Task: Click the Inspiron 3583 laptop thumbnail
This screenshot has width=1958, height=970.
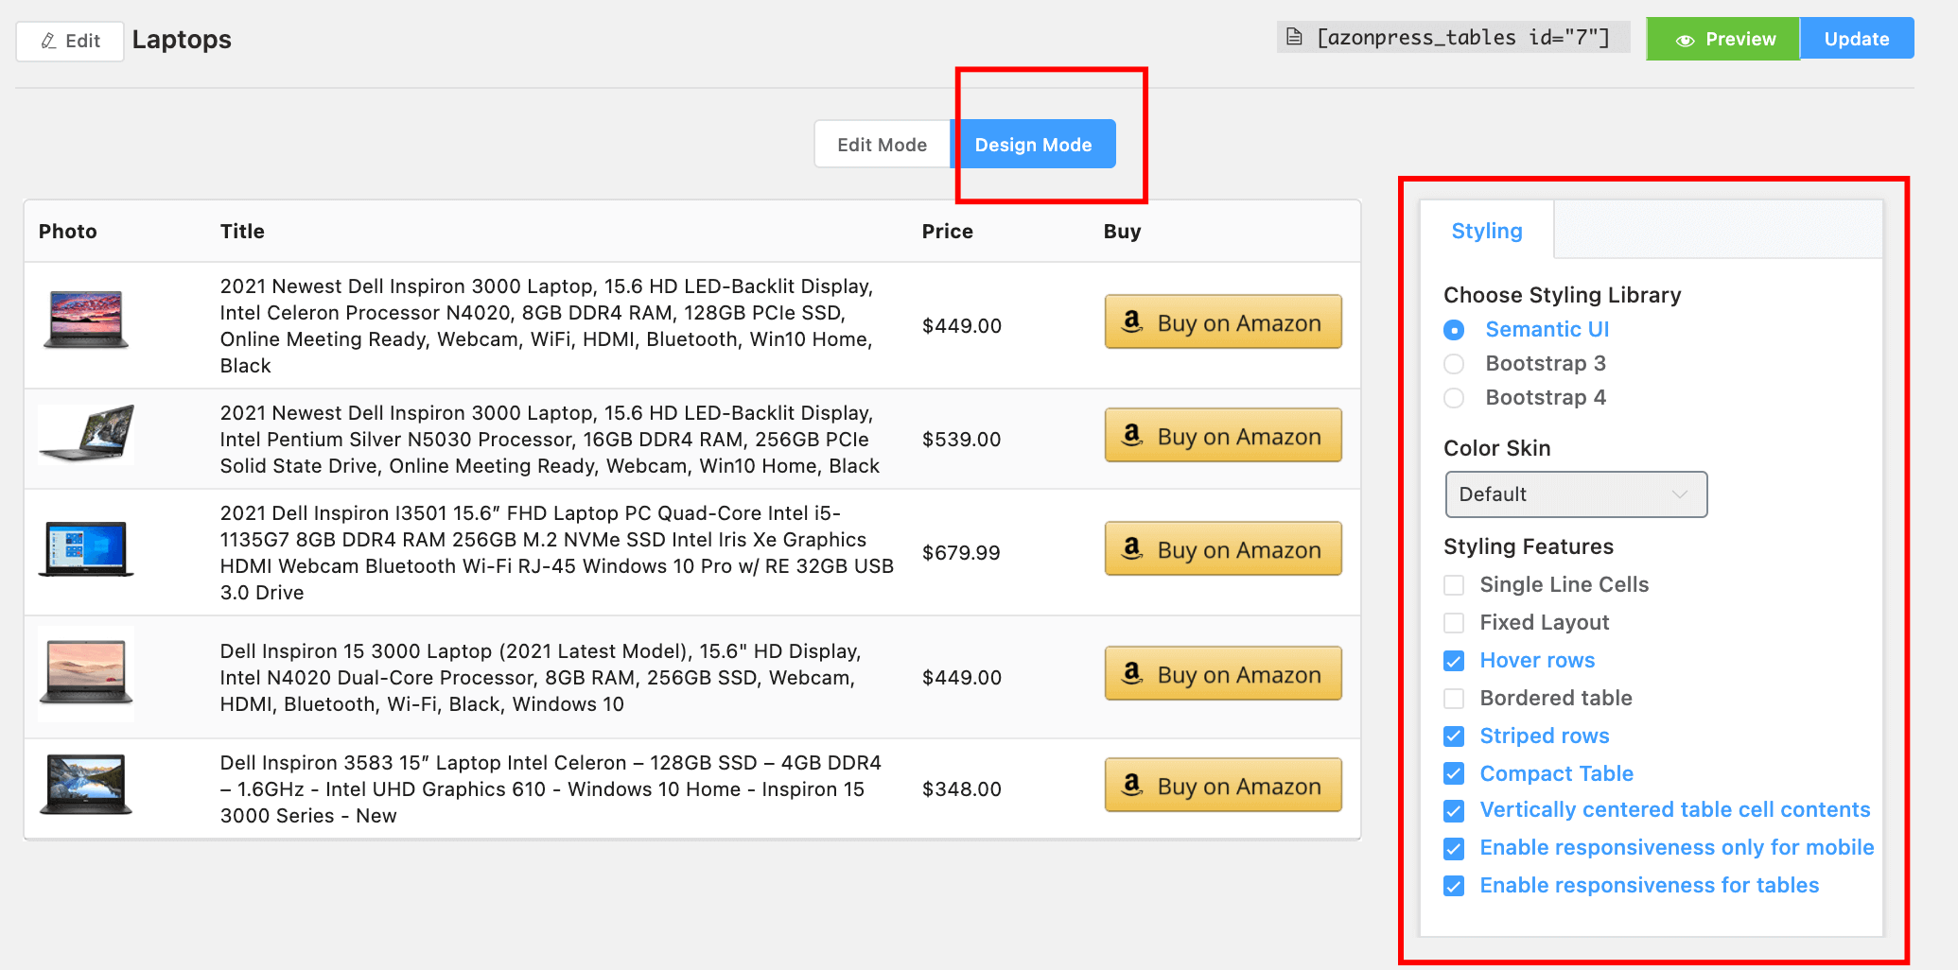Action: tap(86, 785)
